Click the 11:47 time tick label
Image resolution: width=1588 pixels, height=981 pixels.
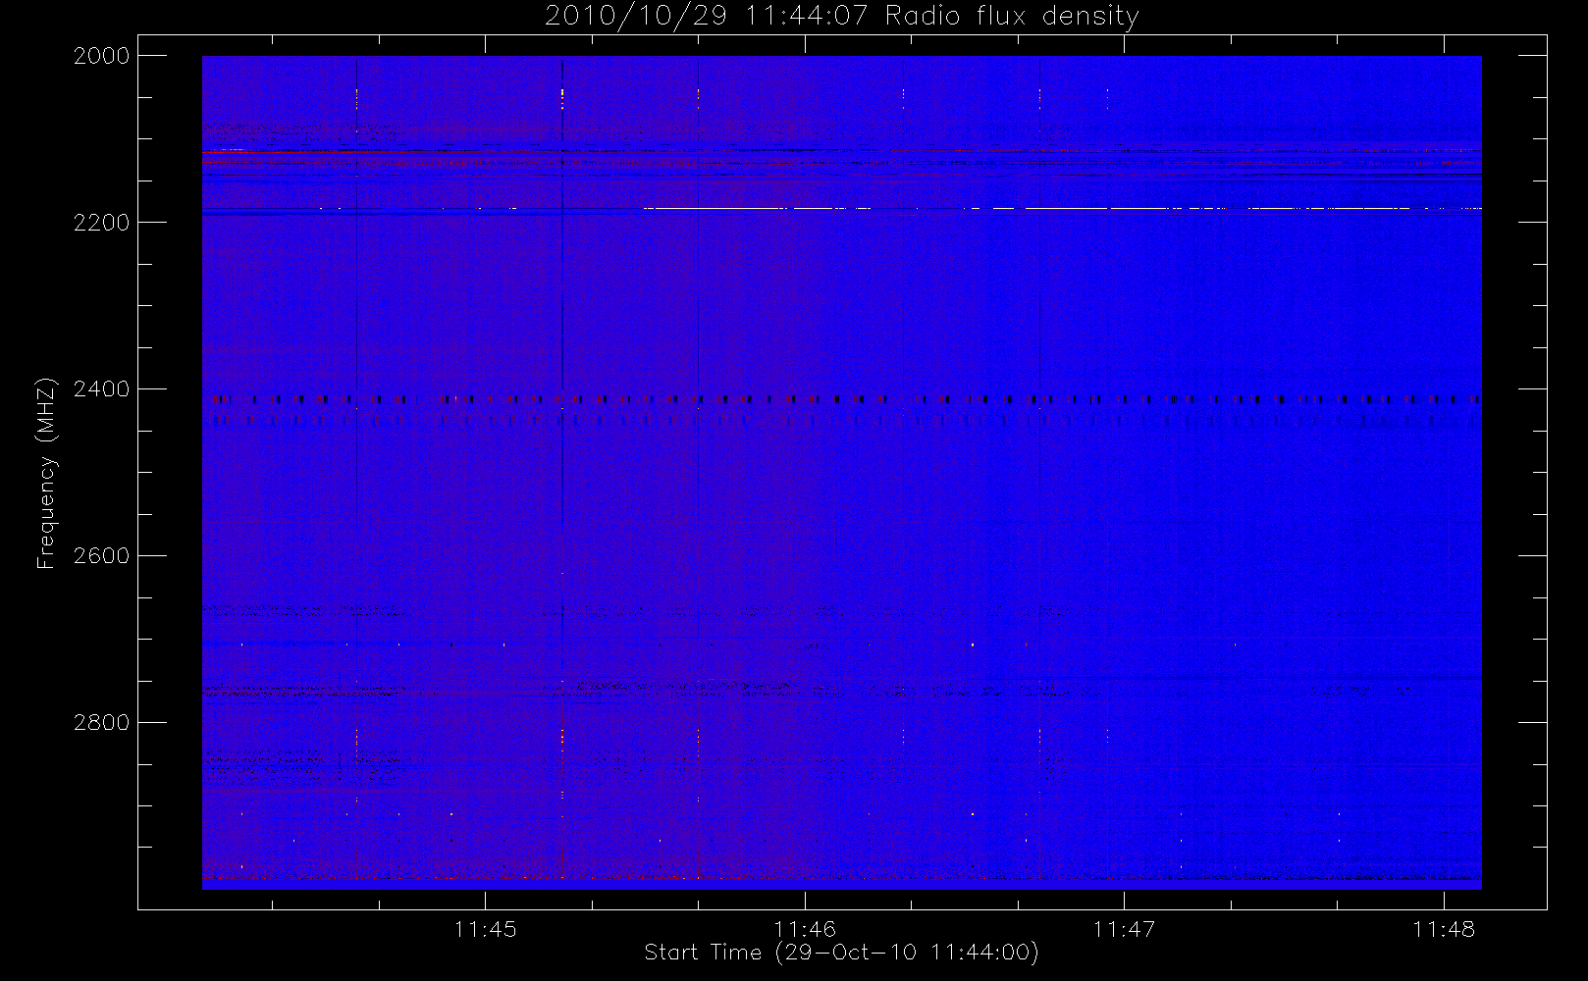click(x=1124, y=929)
